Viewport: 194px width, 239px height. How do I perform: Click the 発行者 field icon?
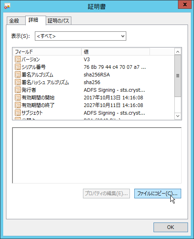pyautogui.click(x=18, y=90)
